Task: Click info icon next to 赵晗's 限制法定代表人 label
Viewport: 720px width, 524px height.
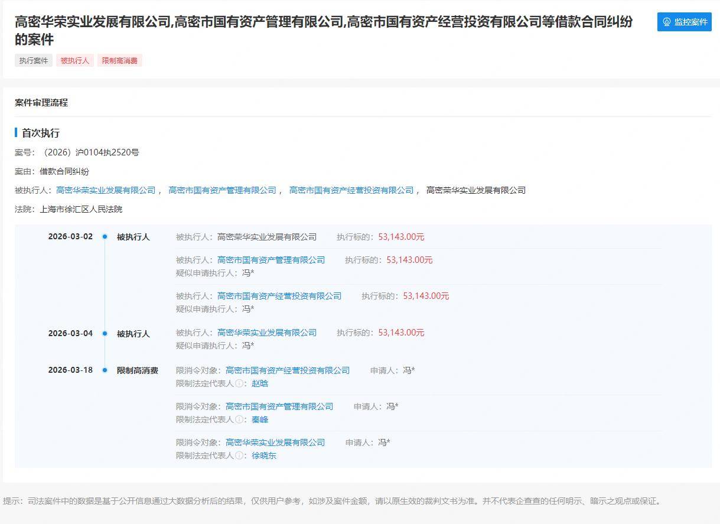Action: point(239,383)
